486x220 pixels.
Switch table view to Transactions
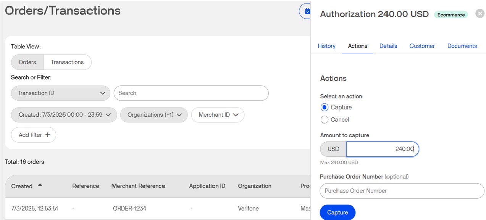(x=68, y=62)
